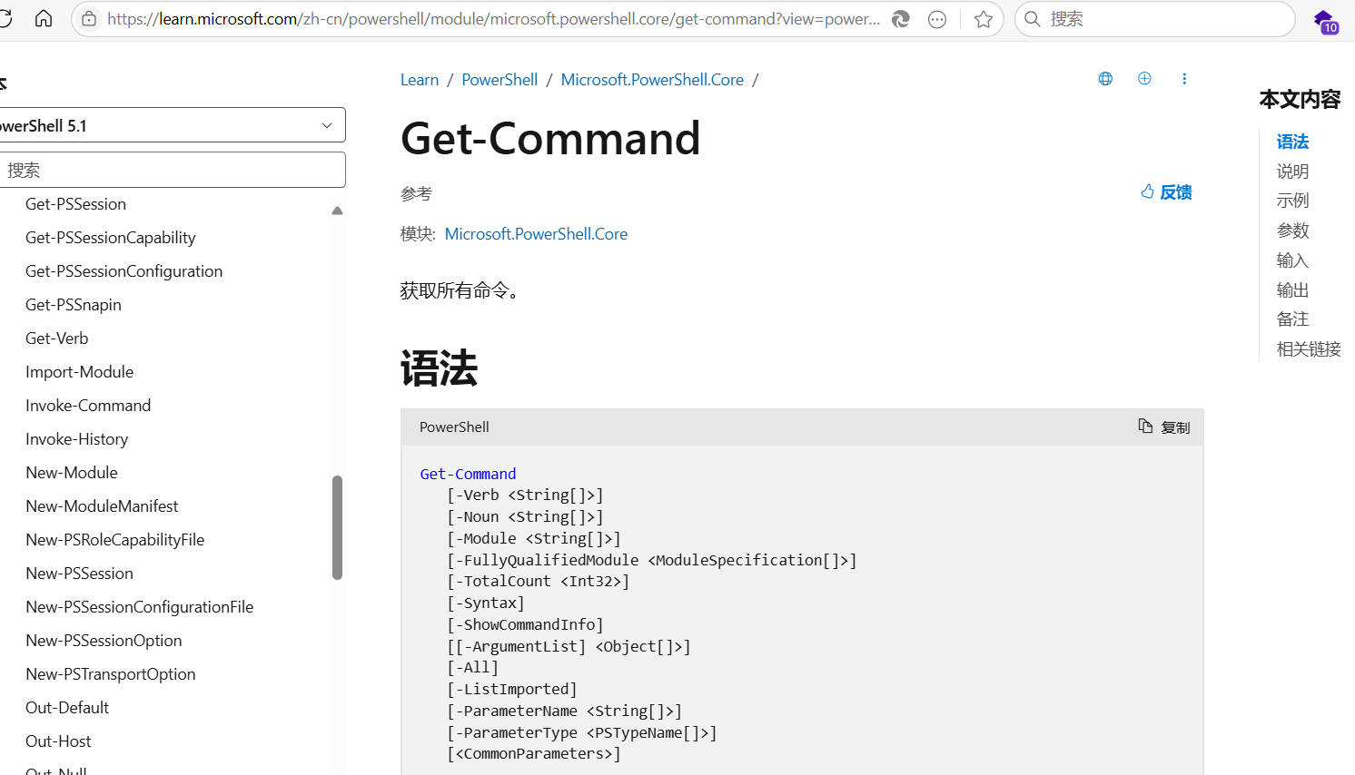Open Invoke-History in the sidebar
1355x775 pixels.
pyautogui.click(x=77, y=439)
